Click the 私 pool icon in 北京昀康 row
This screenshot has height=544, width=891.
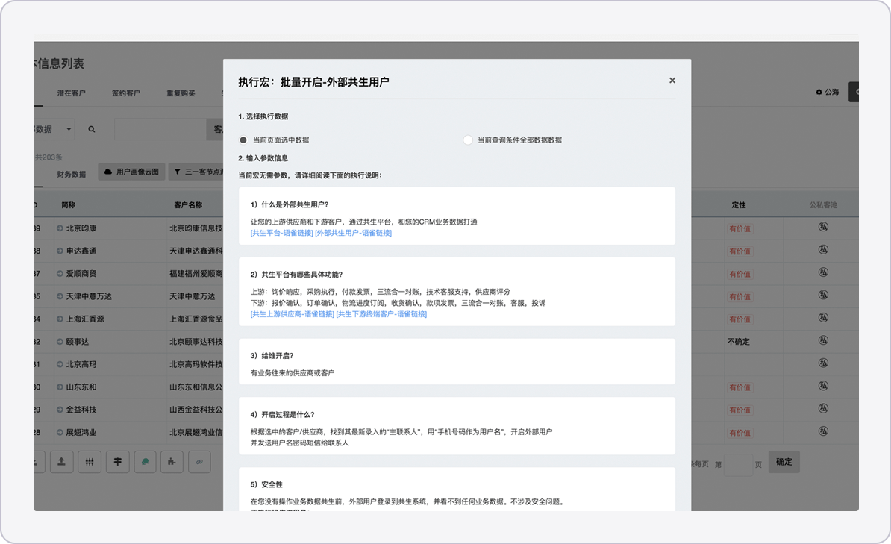pyautogui.click(x=824, y=228)
